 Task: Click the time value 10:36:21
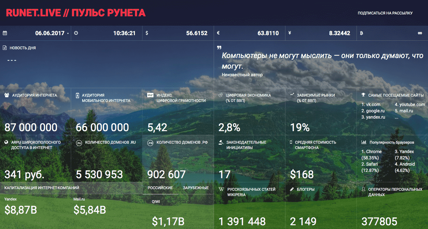125,33
